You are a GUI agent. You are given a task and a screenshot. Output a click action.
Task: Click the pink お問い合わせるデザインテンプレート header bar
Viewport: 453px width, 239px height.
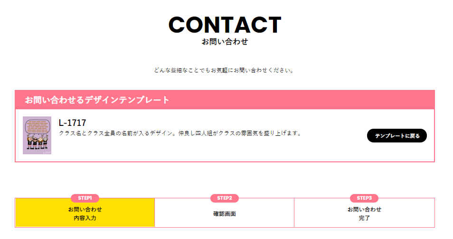click(x=225, y=100)
